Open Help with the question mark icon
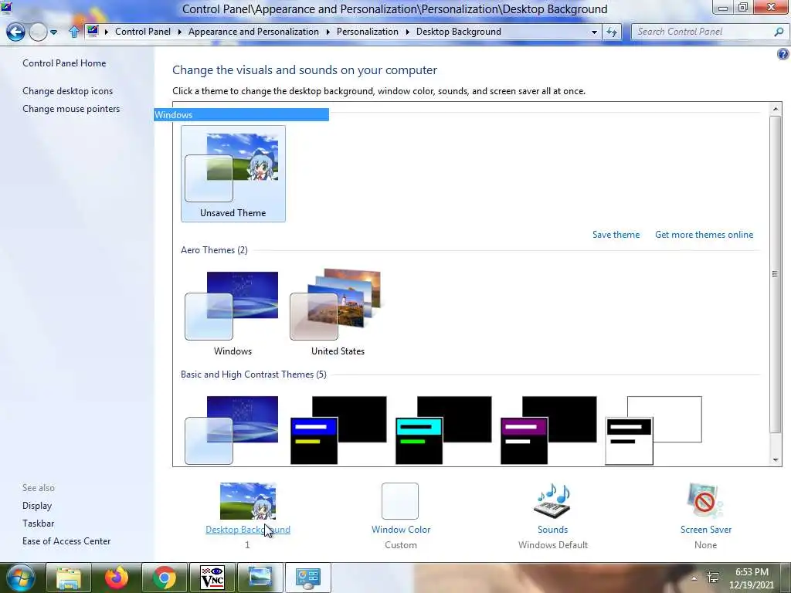791x593 pixels. tap(783, 54)
